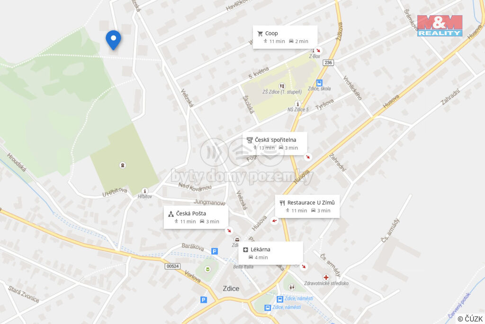Click the red arrow marker beside Z-Box

pos(318,50)
